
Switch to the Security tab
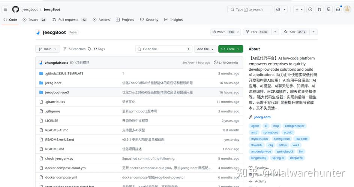pos(149,19)
